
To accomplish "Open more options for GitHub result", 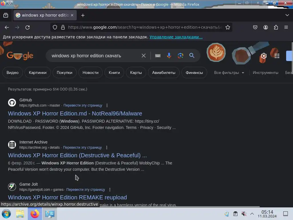I will [x=107, y=105].
